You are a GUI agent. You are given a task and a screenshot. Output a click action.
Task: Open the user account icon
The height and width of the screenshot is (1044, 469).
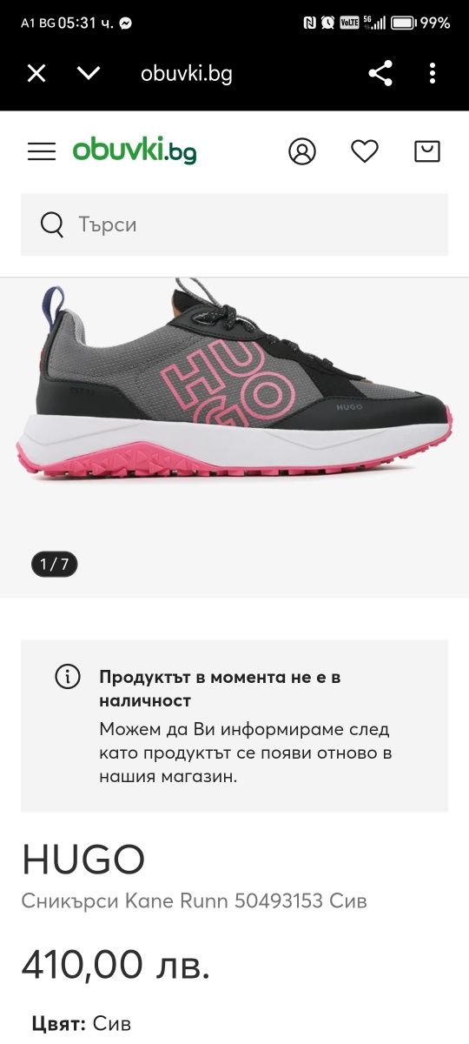[x=302, y=151]
